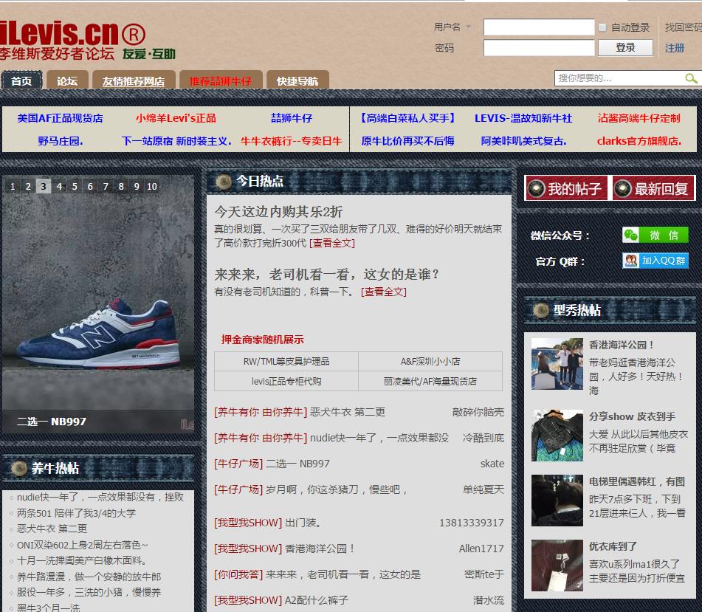Click the 找回密码 link
This screenshot has height=612, width=702.
(x=684, y=27)
